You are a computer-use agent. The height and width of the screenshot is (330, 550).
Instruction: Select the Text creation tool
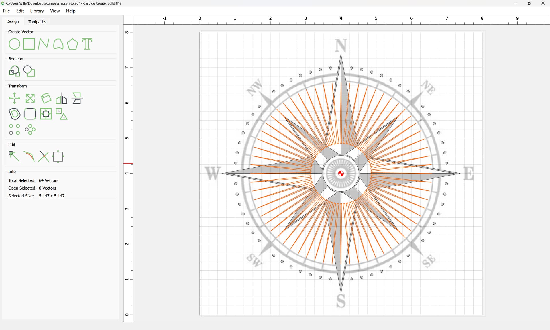pos(87,44)
